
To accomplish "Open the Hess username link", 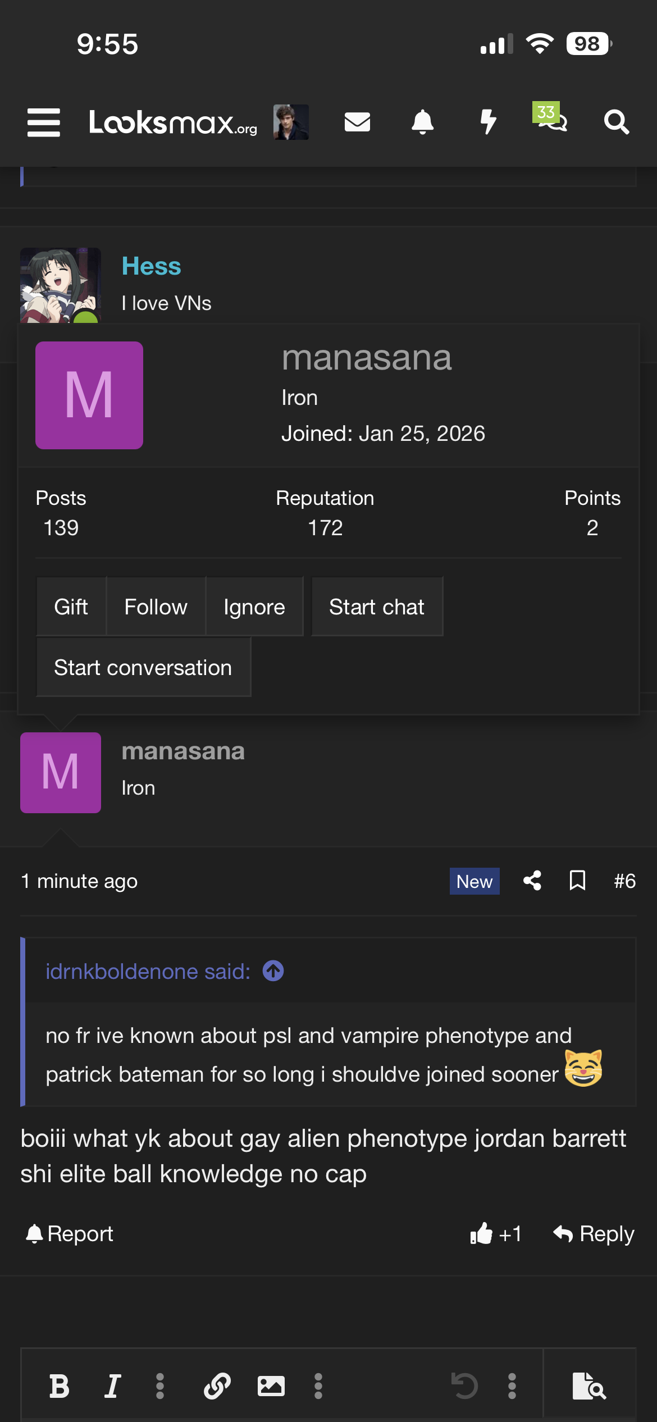I will 152,266.
